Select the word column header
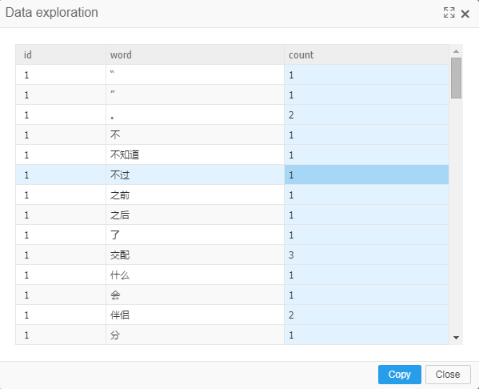The image size is (479, 389). pos(195,54)
